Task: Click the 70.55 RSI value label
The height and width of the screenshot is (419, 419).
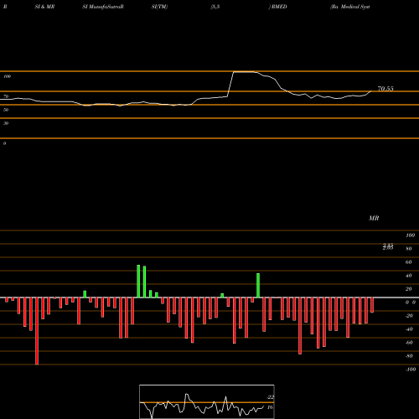Action: click(x=385, y=89)
